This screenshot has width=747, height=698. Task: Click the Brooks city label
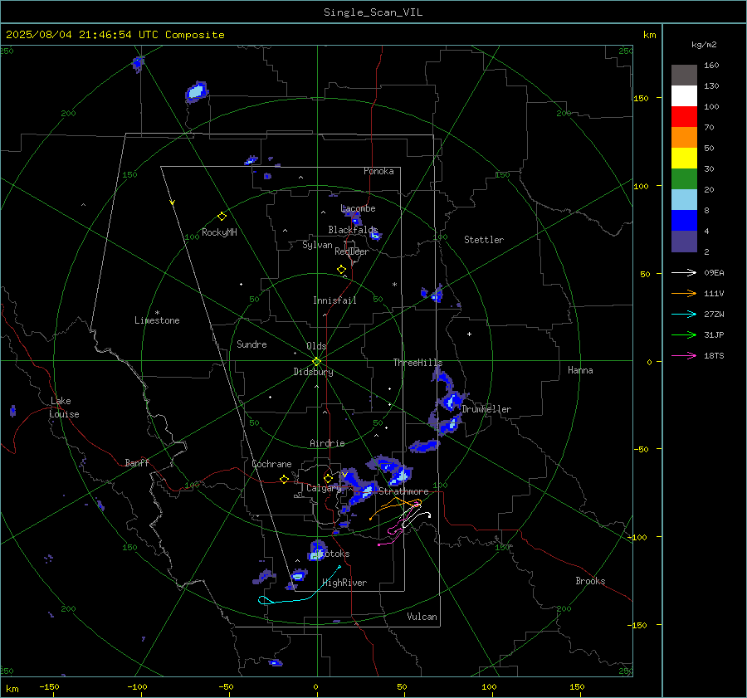click(590, 581)
